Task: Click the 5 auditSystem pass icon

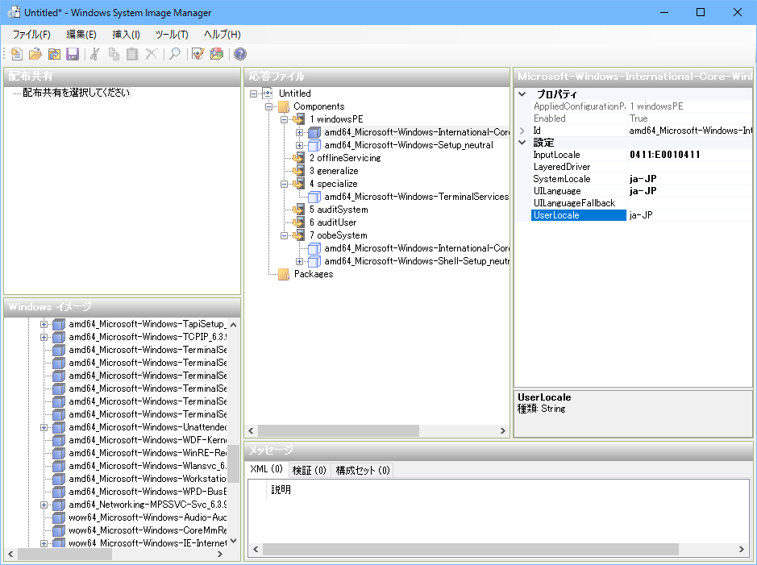Action: pyautogui.click(x=299, y=210)
